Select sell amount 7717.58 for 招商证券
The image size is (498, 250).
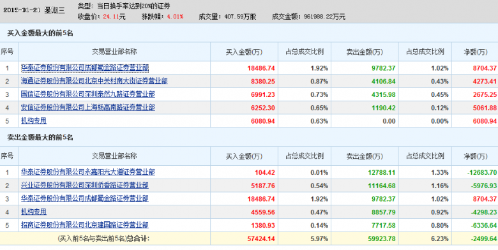tap(382, 226)
